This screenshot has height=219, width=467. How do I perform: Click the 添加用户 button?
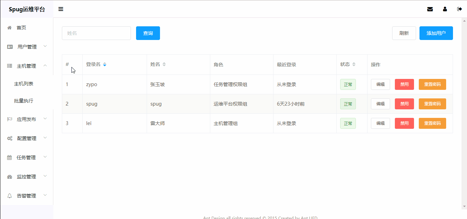[x=436, y=33]
